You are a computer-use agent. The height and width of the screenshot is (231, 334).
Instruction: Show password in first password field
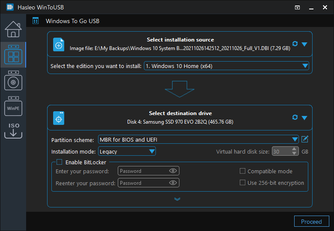(173, 171)
